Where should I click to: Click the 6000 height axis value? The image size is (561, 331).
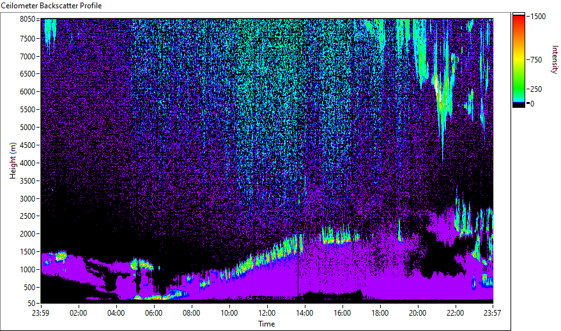click(x=27, y=92)
